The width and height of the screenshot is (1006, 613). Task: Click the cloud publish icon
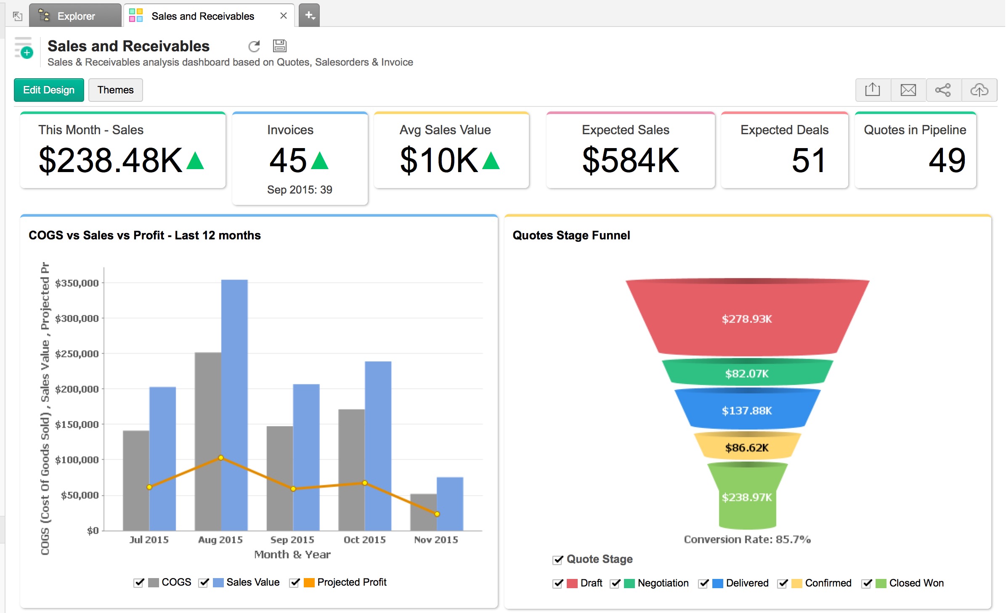coord(979,90)
